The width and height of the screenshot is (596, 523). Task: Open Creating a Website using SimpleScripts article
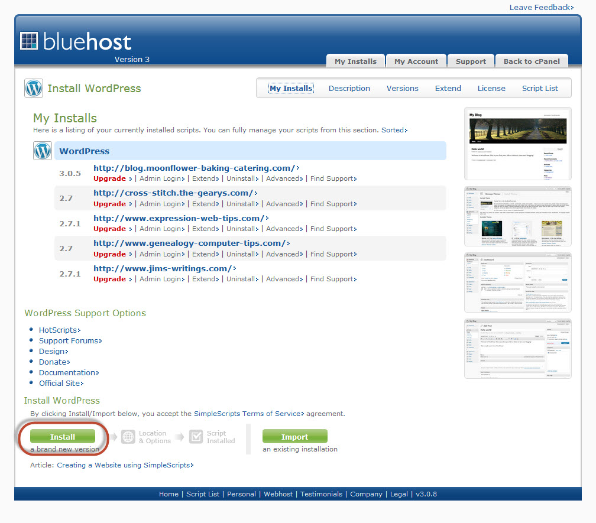(x=125, y=465)
